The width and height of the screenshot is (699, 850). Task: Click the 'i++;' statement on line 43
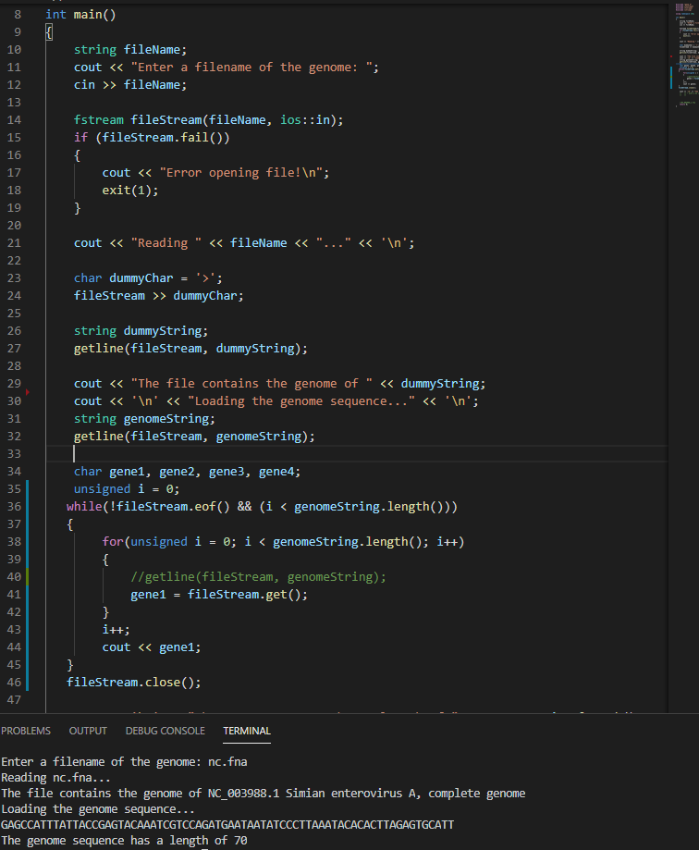click(x=116, y=630)
